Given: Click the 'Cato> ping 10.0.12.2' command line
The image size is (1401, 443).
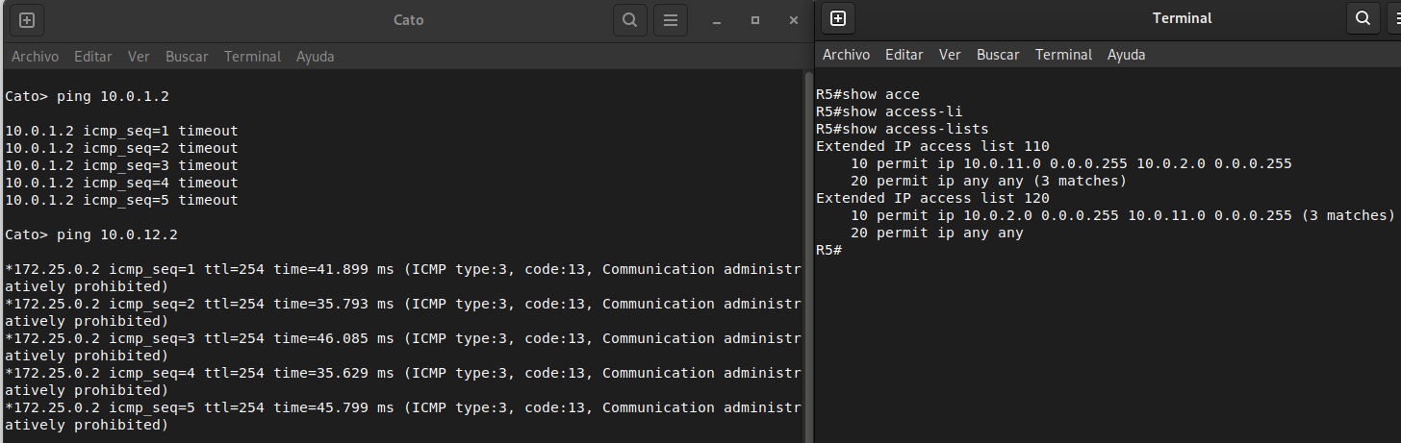Looking at the screenshot, I should (x=91, y=234).
